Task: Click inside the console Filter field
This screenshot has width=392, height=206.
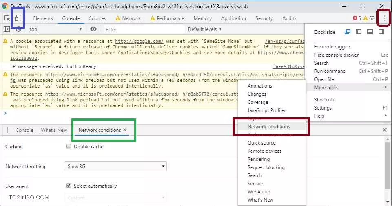Action: (143, 29)
